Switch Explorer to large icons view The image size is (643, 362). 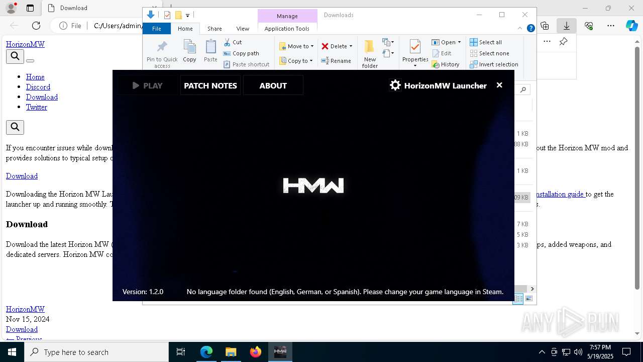[x=528, y=299]
